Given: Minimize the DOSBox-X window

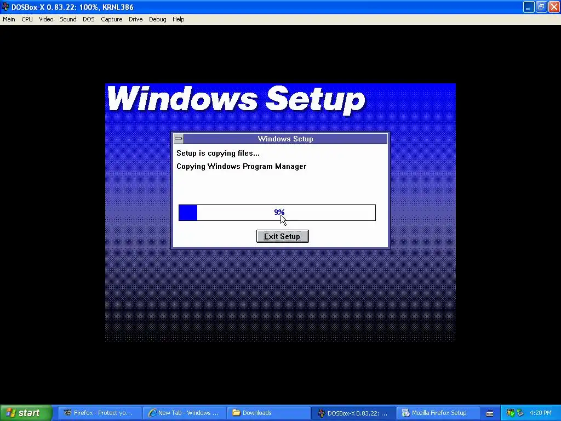Looking at the screenshot, I should [x=529, y=7].
